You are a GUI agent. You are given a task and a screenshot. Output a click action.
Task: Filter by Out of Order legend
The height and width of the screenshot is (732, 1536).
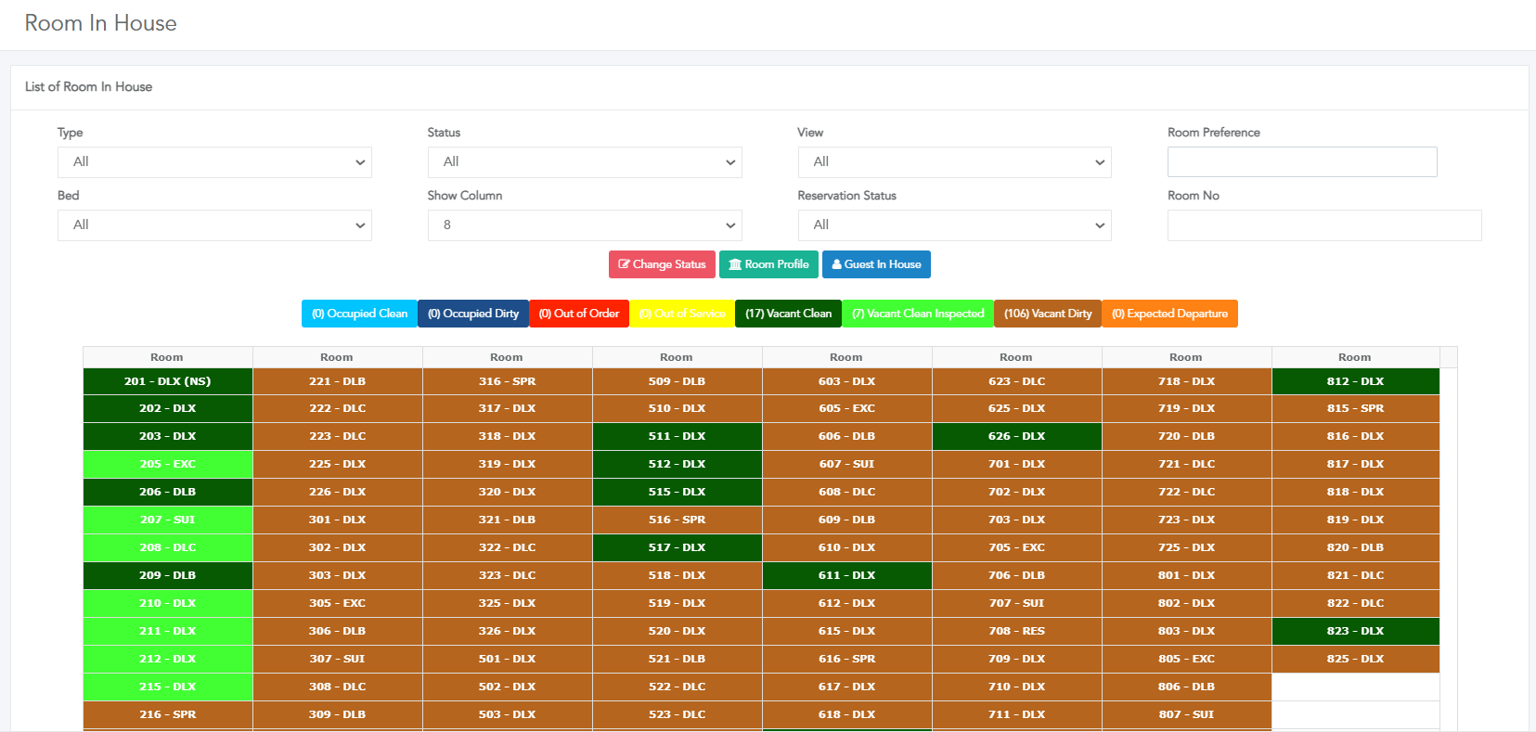click(579, 314)
